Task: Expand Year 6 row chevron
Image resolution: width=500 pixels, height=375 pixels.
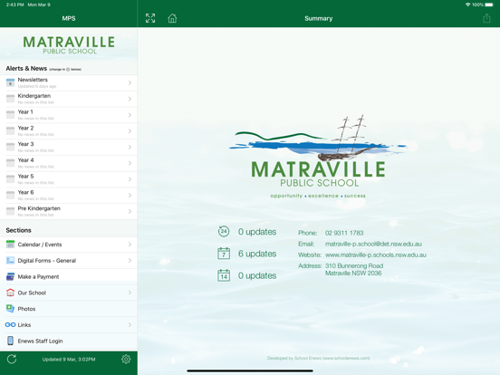Action: pos(130,195)
